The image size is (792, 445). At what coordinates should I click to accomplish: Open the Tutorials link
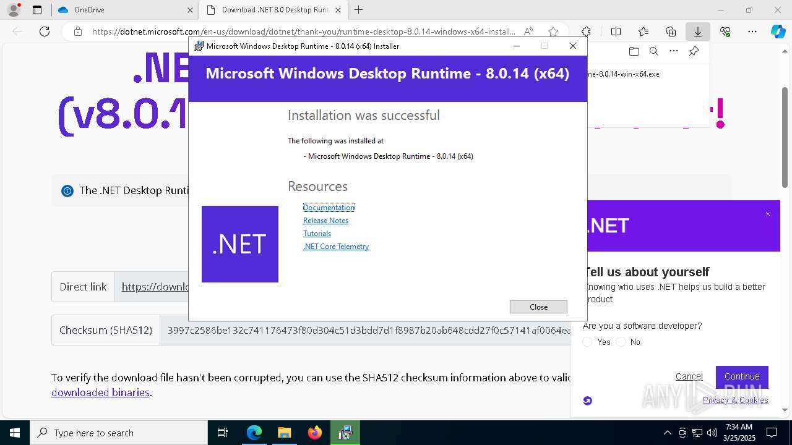[x=317, y=234]
